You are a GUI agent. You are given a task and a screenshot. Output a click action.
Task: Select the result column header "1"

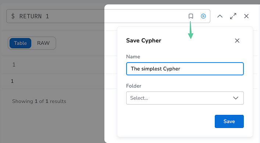(14, 65)
